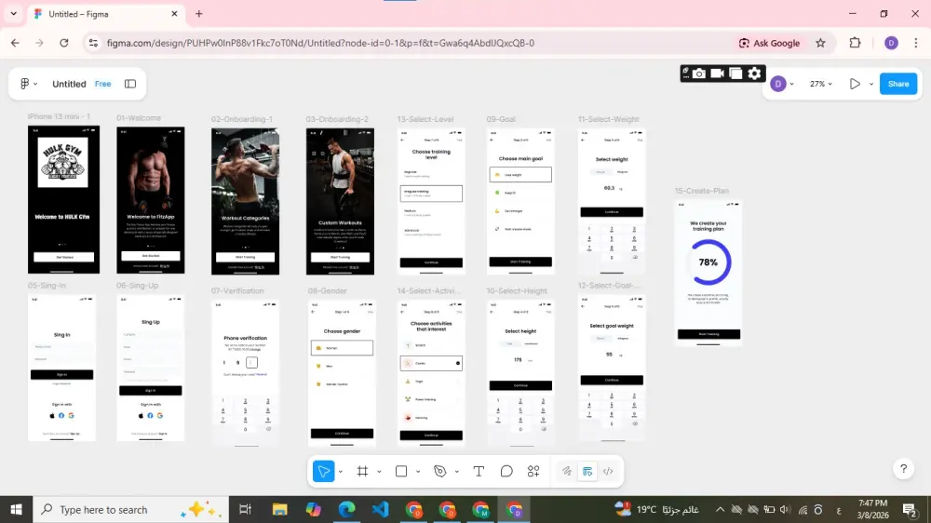
Task: Go back in the browser
Action: [x=15, y=43]
